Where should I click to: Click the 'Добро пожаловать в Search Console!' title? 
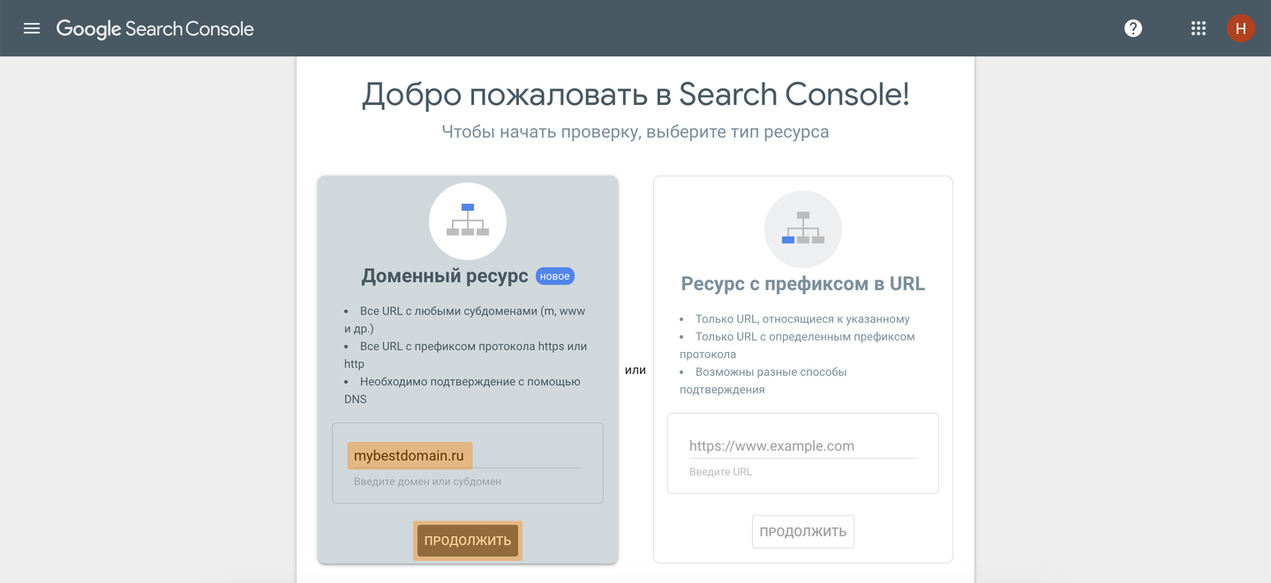tap(635, 94)
